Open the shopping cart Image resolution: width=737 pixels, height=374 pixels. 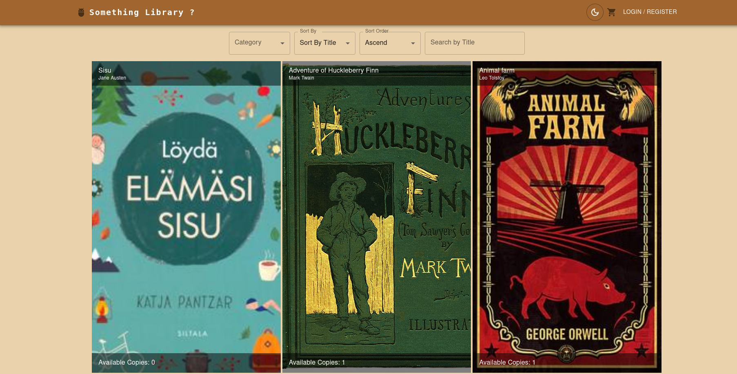point(611,12)
